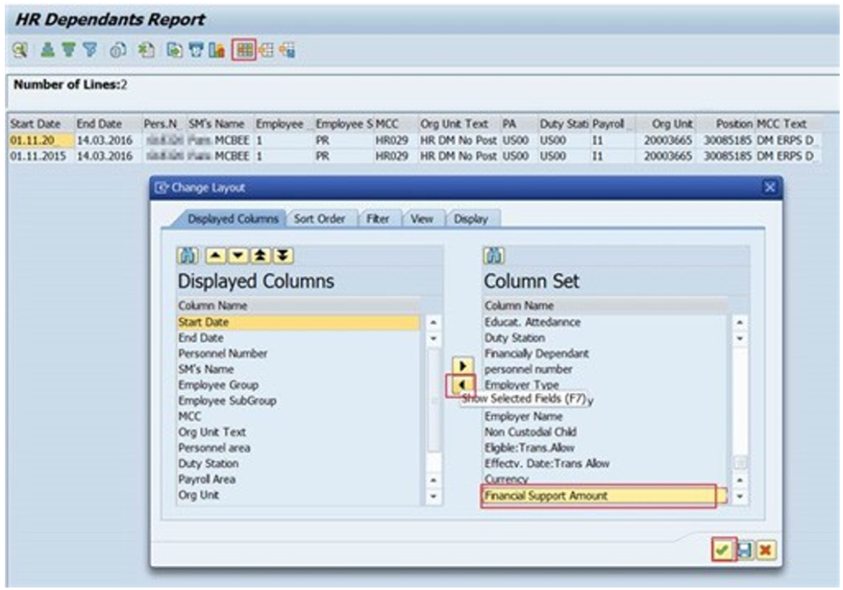Move selected column down one position
Screen dimensions: 843x590
238,255
